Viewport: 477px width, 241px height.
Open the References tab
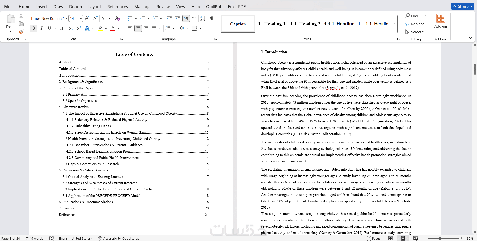coord(118,7)
